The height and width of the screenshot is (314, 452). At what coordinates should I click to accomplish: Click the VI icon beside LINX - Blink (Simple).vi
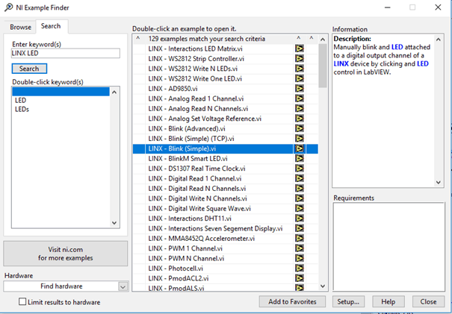coord(299,148)
